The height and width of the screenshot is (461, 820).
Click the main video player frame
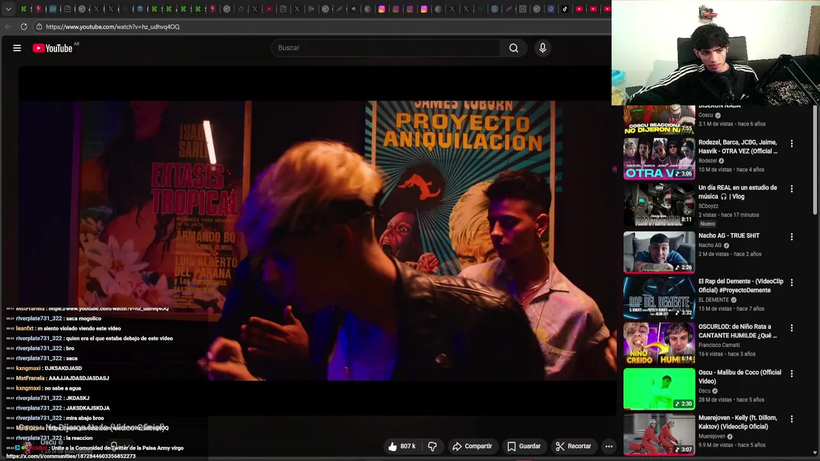click(x=318, y=240)
